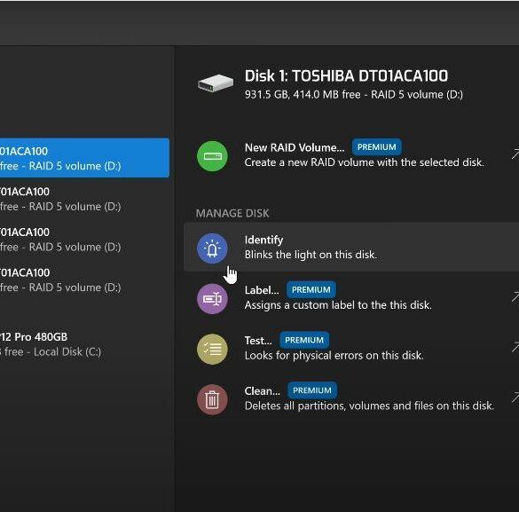Open the Test... disk option
The width and height of the screenshot is (519, 512).
click(351, 348)
